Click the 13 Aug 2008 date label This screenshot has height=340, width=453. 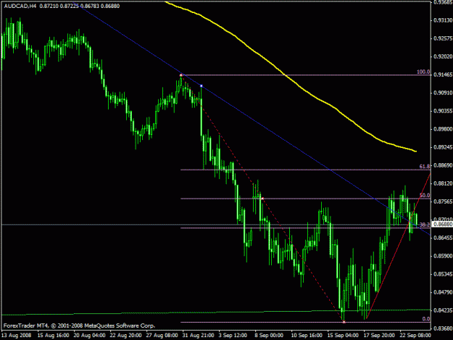(x=17, y=336)
